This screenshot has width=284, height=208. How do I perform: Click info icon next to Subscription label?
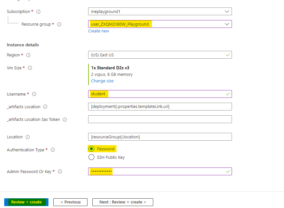[x=38, y=12]
